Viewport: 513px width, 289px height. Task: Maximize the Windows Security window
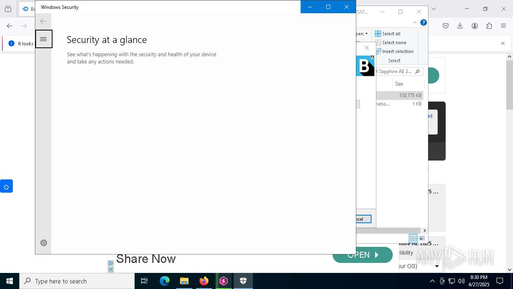(328, 7)
